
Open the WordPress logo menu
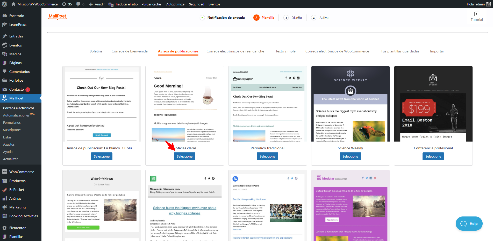point(4,4)
